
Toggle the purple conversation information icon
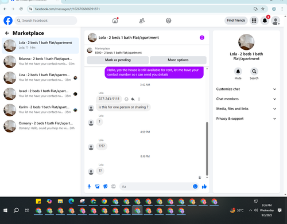pos(202,38)
